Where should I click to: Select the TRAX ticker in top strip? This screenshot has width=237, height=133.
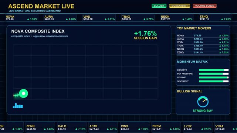[x=138, y=18]
